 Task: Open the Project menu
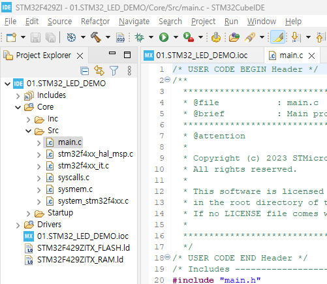click(204, 22)
